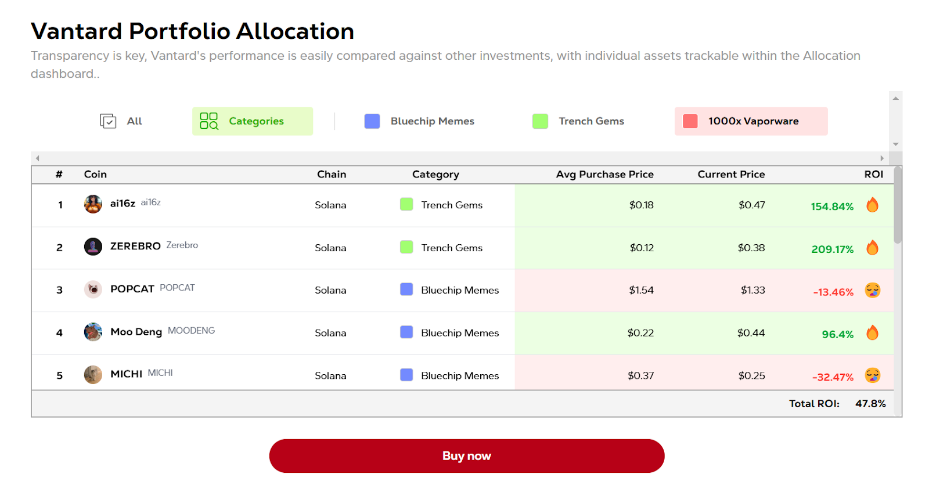This screenshot has height=496, width=929.
Task: Click the Buy now button
Action: [x=467, y=456]
